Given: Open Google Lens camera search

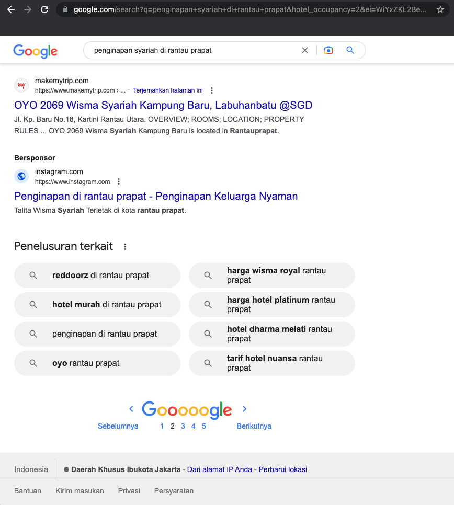Looking at the screenshot, I should [328, 50].
